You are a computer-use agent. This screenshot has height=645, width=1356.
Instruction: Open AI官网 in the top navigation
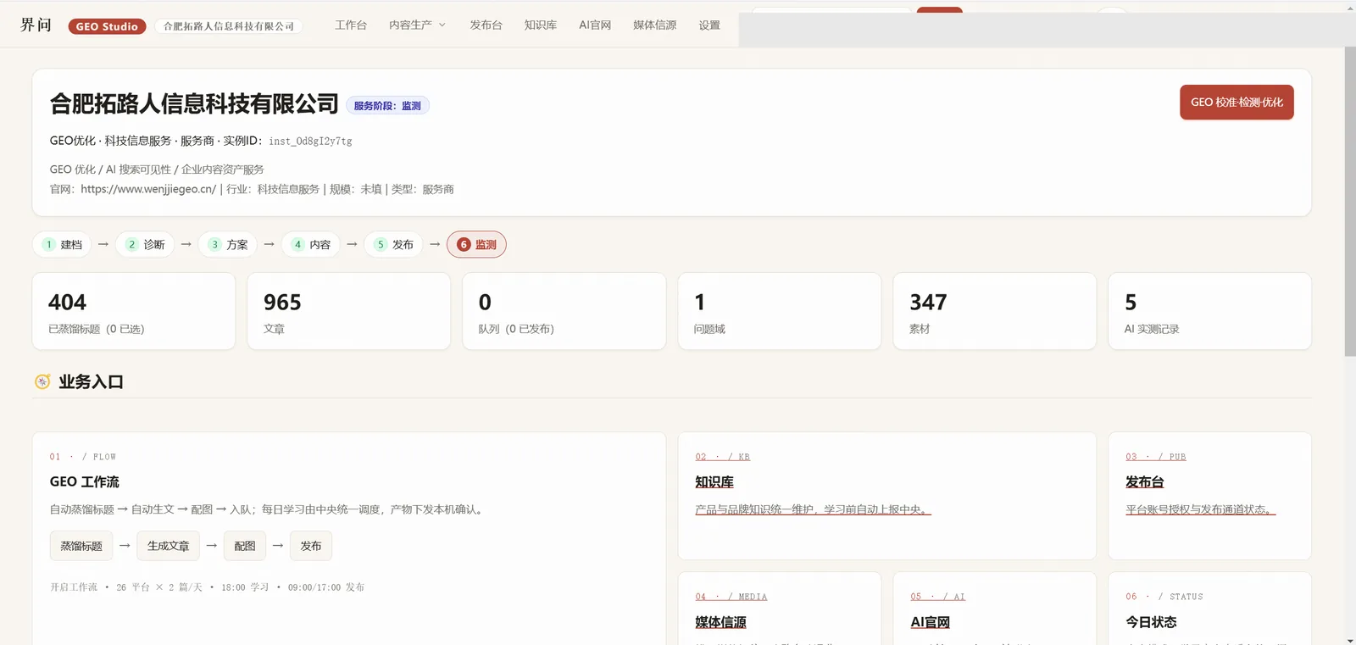coord(595,25)
